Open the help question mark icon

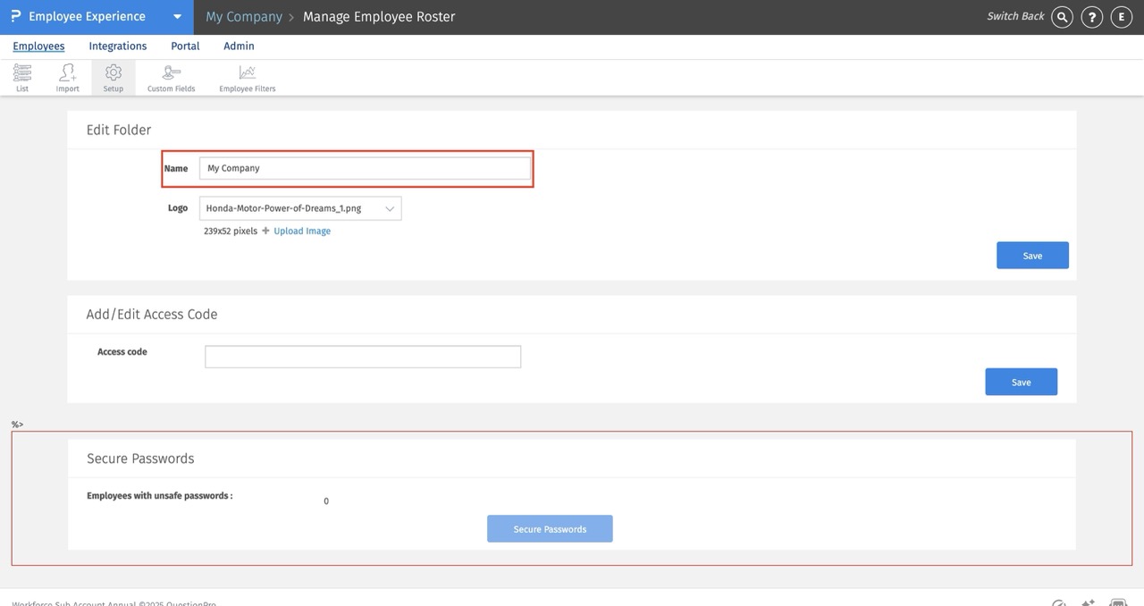click(1091, 17)
